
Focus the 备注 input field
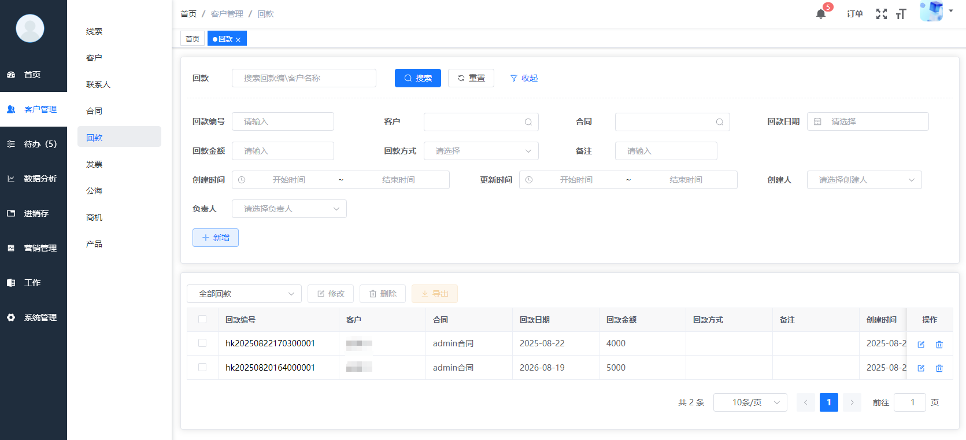[x=666, y=151]
